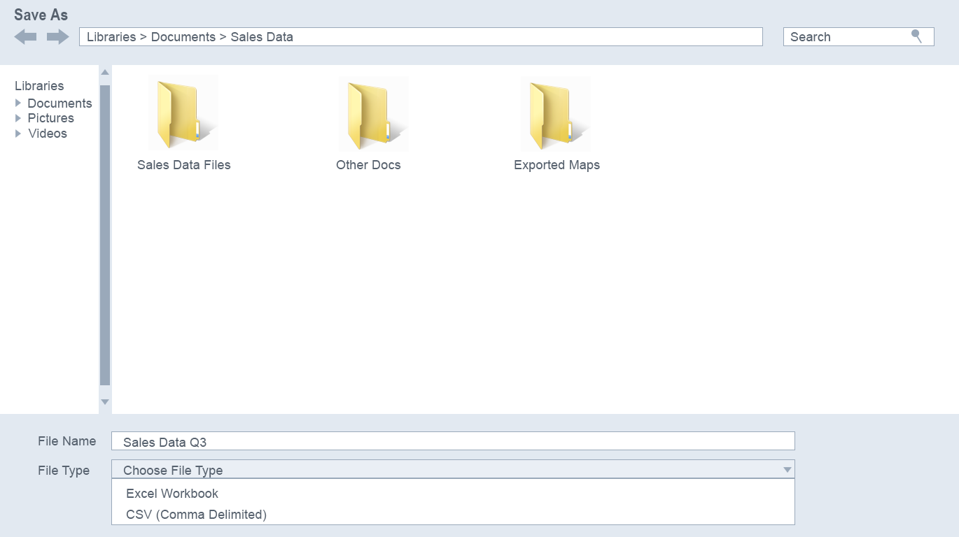Click the search magnifier icon

916,36
